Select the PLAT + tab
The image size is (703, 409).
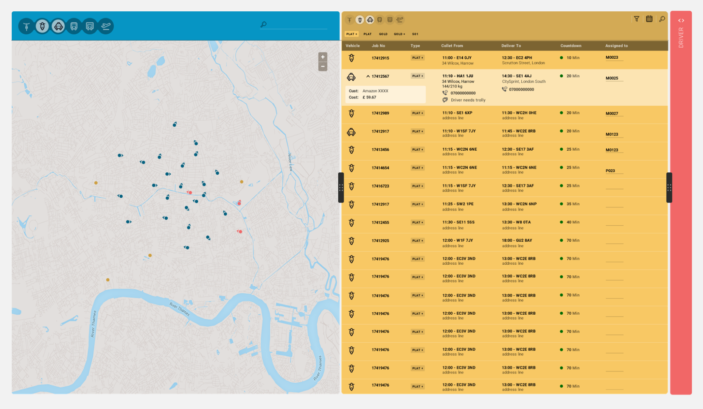(351, 34)
